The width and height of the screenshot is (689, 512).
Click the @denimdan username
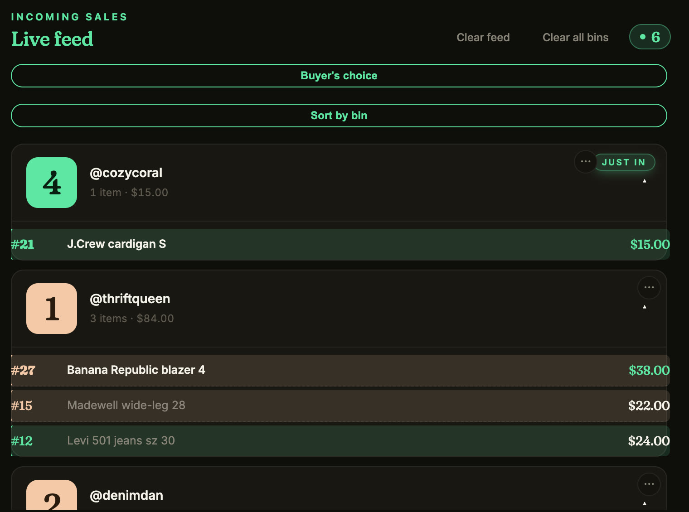[x=126, y=495]
